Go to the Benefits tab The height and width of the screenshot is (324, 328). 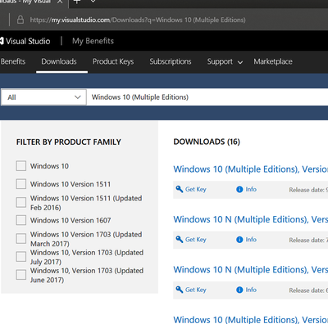click(x=13, y=61)
